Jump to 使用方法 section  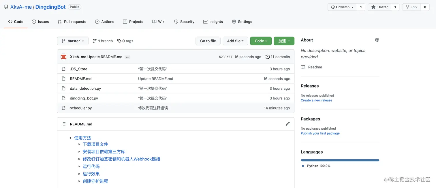(x=83, y=138)
